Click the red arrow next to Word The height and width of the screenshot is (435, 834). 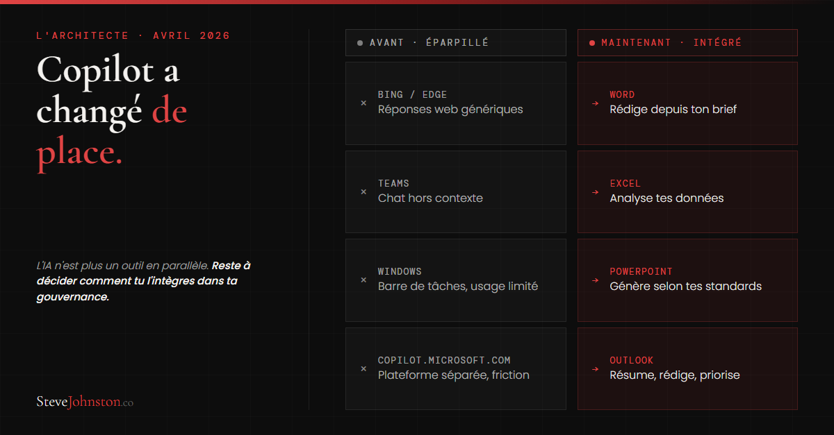[596, 103]
